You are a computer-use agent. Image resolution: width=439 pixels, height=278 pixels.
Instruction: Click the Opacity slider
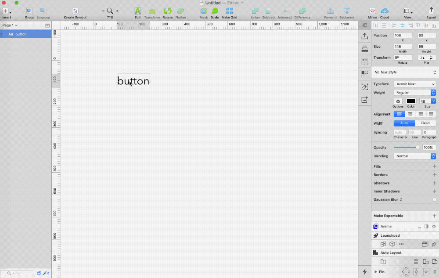[406, 148]
